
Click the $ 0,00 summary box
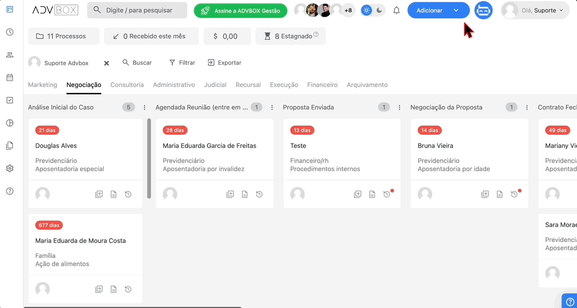pos(227,36)
